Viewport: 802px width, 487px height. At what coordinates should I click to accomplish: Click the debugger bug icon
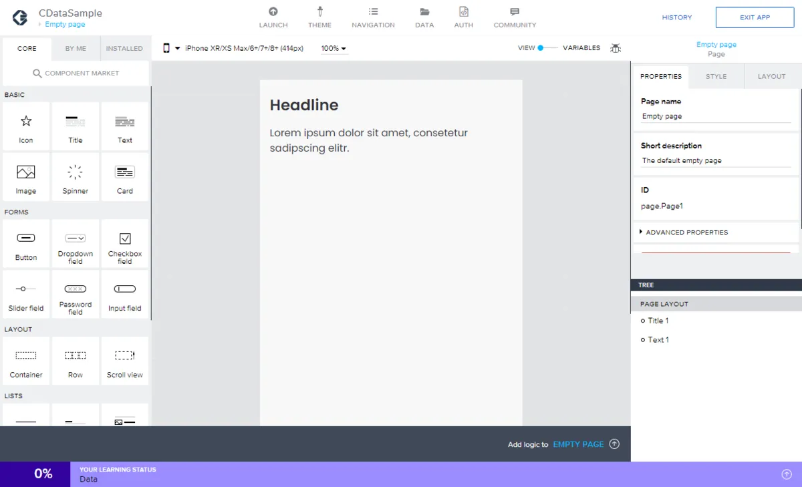pyautogui.click(x=616, y=48)
